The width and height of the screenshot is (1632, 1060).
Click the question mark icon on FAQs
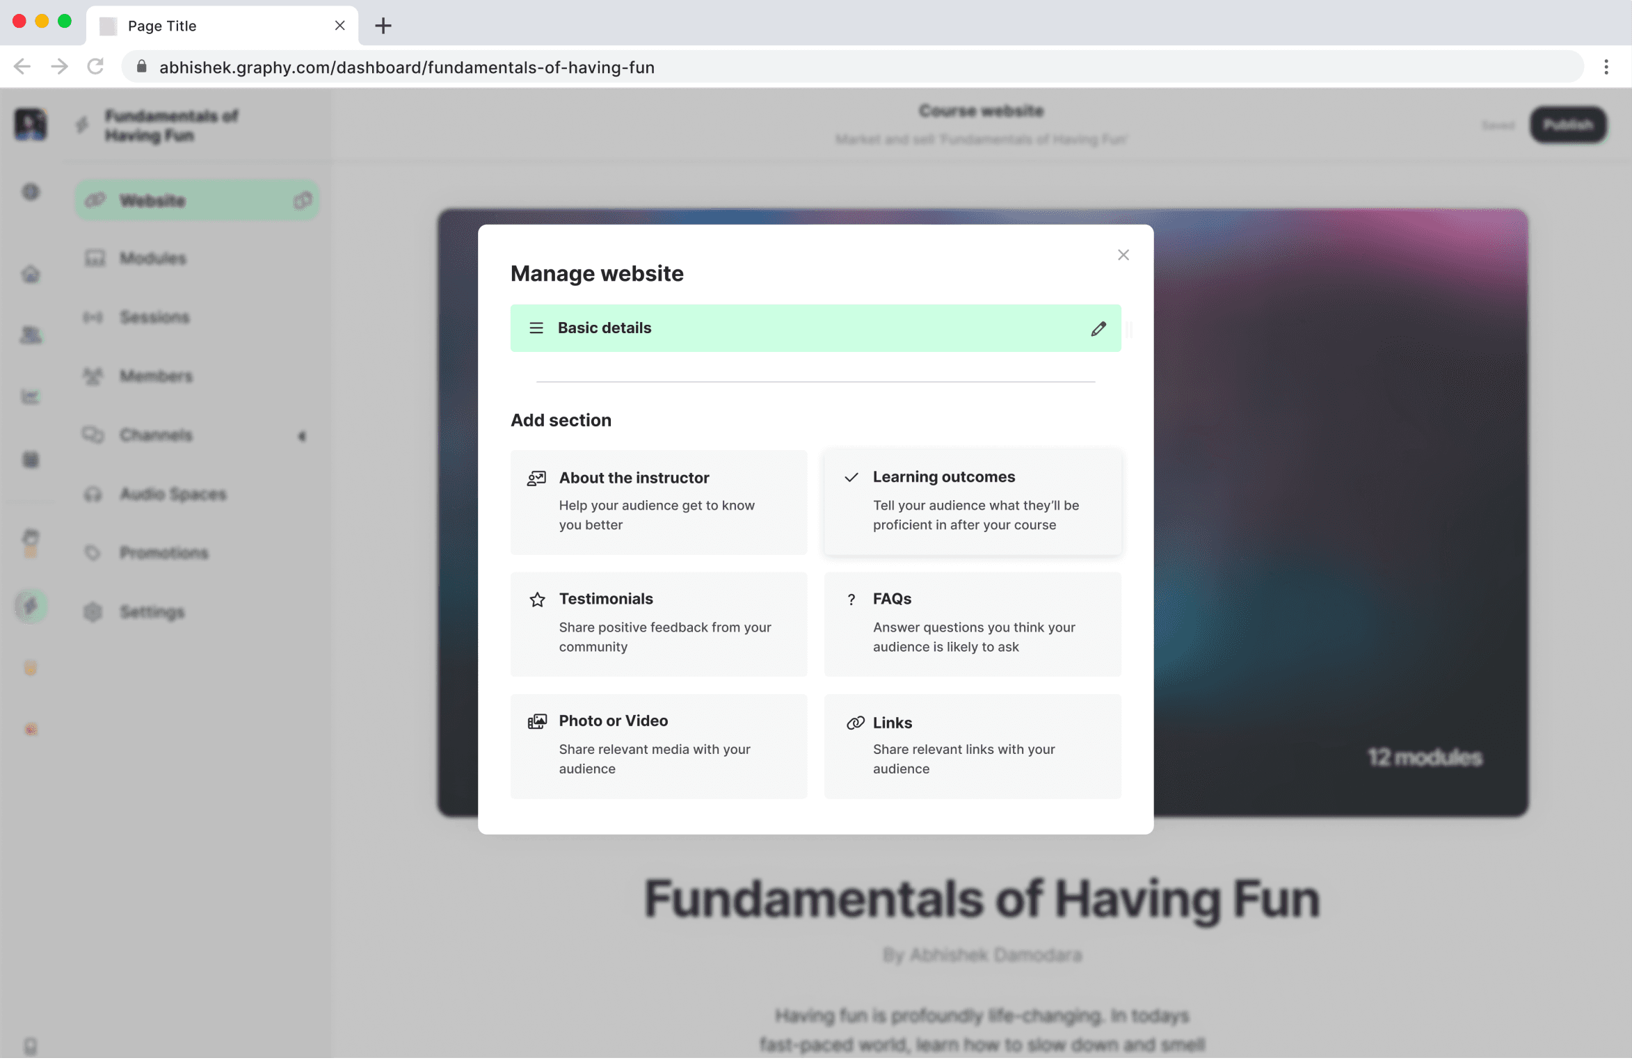click(x=851, y=600)
